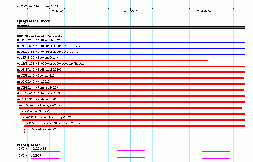Open the SOX5|NM_152989 transcript label
The height and width of the screenshot is (162, 253).
(29, 155)
